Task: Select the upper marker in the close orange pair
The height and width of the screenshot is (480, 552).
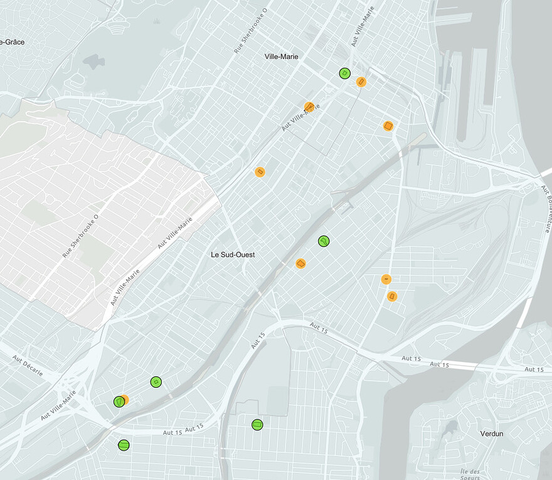Action: (386, 279)
